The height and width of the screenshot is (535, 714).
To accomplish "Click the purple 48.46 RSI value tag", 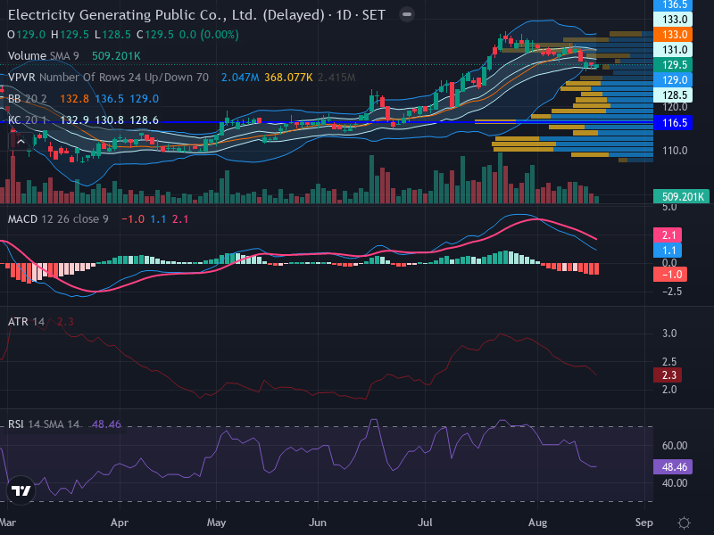I will point(673,466).
